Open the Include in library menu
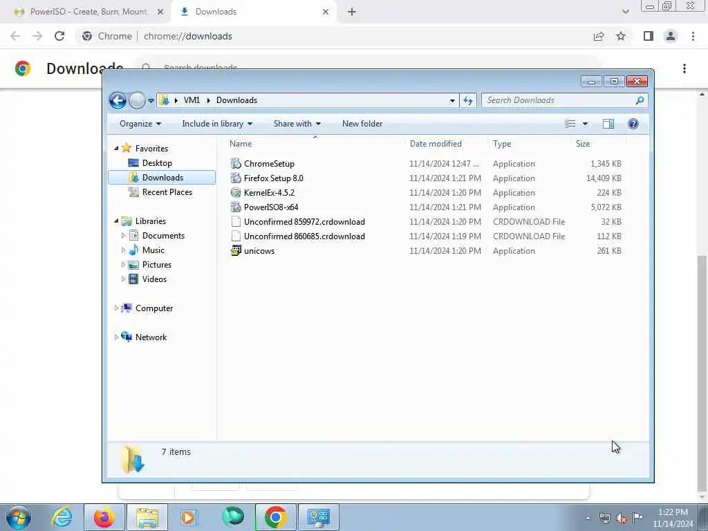Image resolution: width=708 pixels, height=531 pixels. 217,124
